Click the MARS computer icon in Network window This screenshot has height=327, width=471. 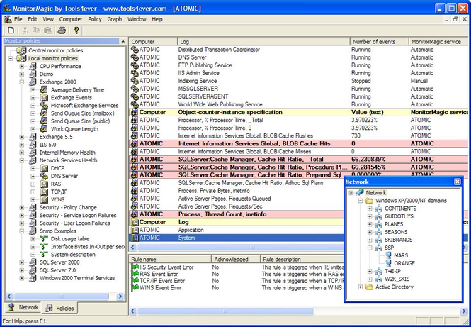click(x=388, y=255)
